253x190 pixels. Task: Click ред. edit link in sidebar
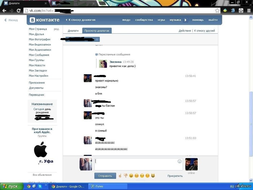pos(56,29)
